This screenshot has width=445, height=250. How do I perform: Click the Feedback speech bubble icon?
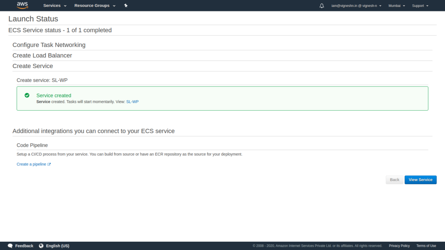point(10,246)
